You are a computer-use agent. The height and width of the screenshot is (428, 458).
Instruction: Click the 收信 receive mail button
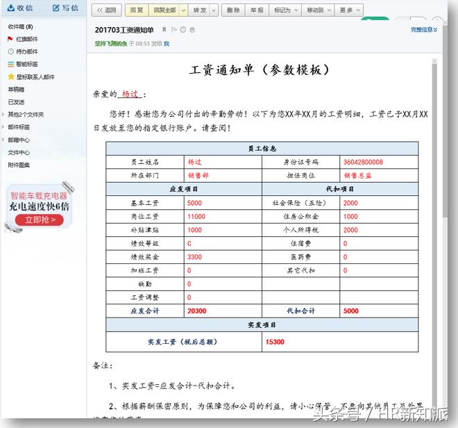20,8
